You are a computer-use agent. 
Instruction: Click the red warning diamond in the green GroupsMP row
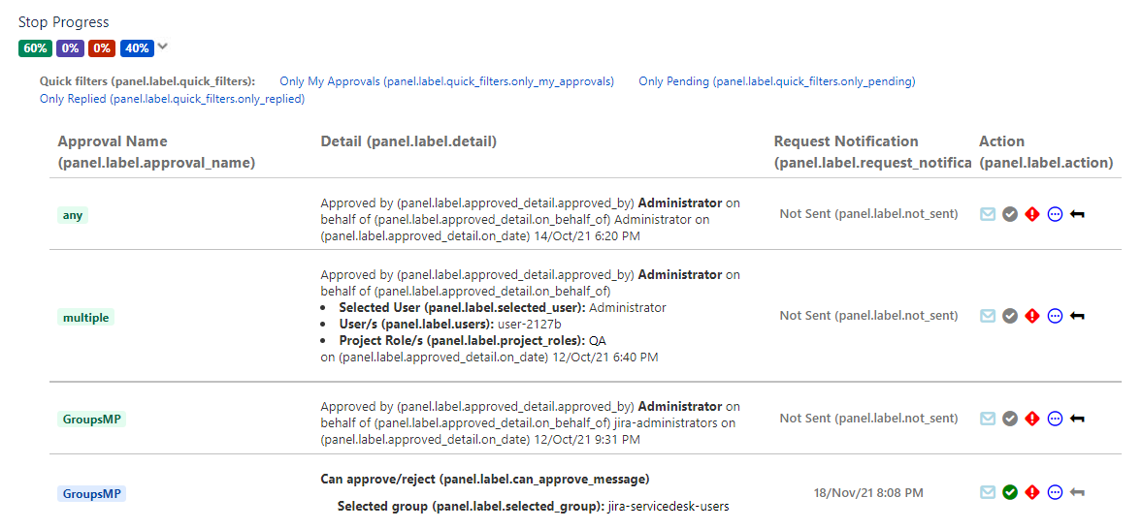pyautogui.click(x=1032, y=419)
